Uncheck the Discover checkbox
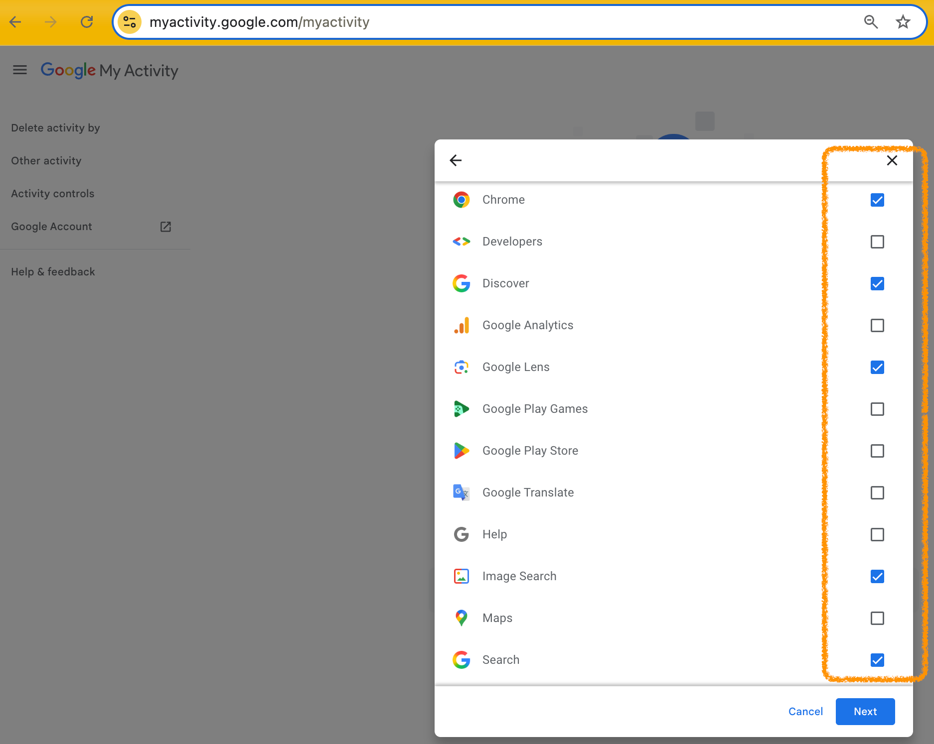Viewport: 934px width, 744px height. click(877, 283)
